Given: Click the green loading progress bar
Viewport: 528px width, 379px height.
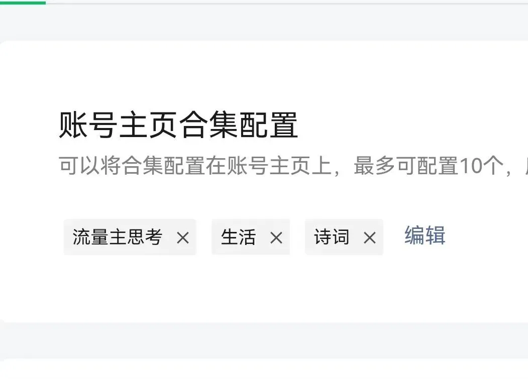Looking at the screenshot, I should coord(23,3).
